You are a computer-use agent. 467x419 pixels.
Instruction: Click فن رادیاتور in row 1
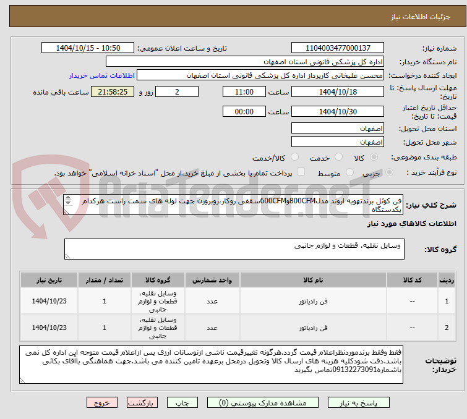[313, 301]
